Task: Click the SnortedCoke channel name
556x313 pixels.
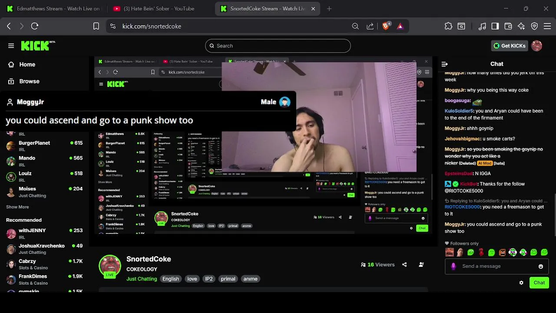Action: (x=149, y=259)
